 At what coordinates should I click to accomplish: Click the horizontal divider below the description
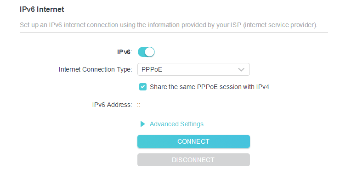tap(174, 33)
